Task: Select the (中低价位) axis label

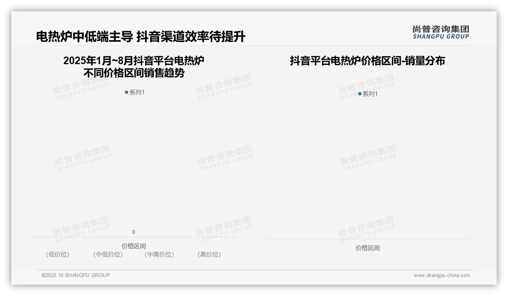Action: coord(108,255)
